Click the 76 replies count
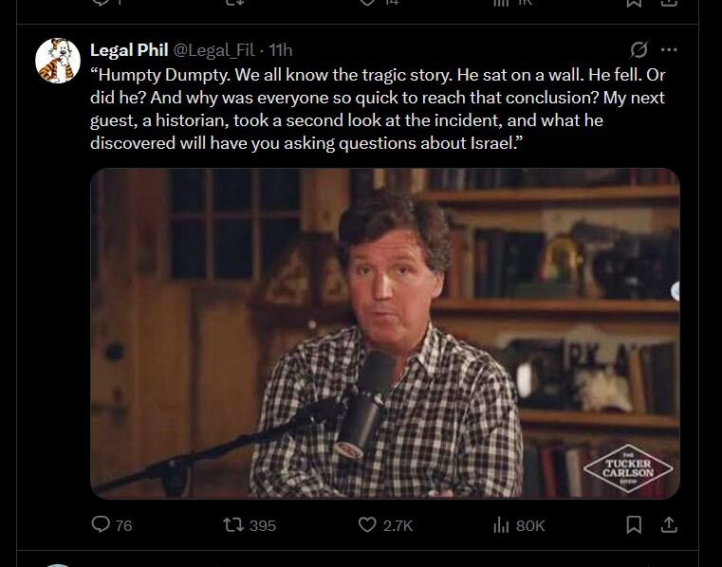 123,525
